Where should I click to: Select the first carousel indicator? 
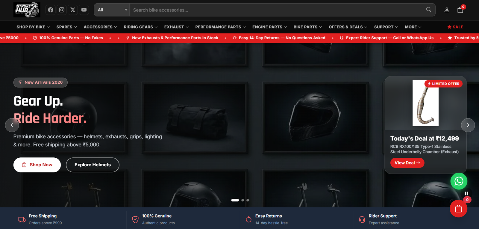[235, 200]
